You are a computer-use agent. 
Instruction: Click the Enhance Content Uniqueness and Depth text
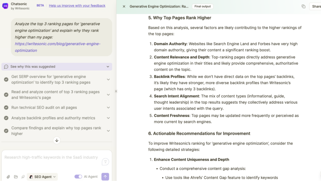pyautogui.click(x=192, y=159)
